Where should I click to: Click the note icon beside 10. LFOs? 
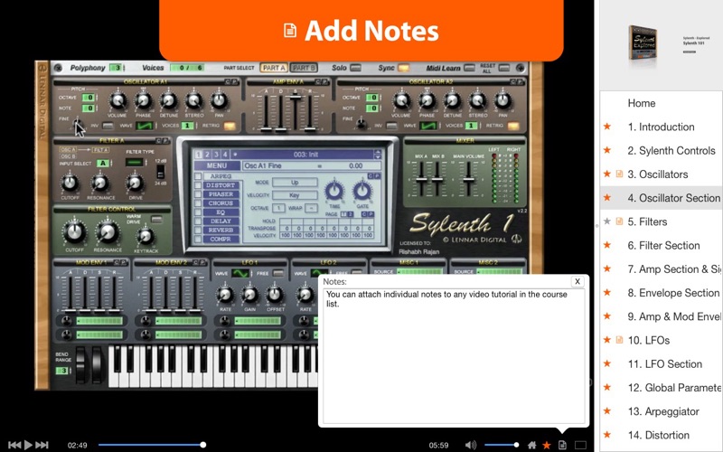point(619,340)
